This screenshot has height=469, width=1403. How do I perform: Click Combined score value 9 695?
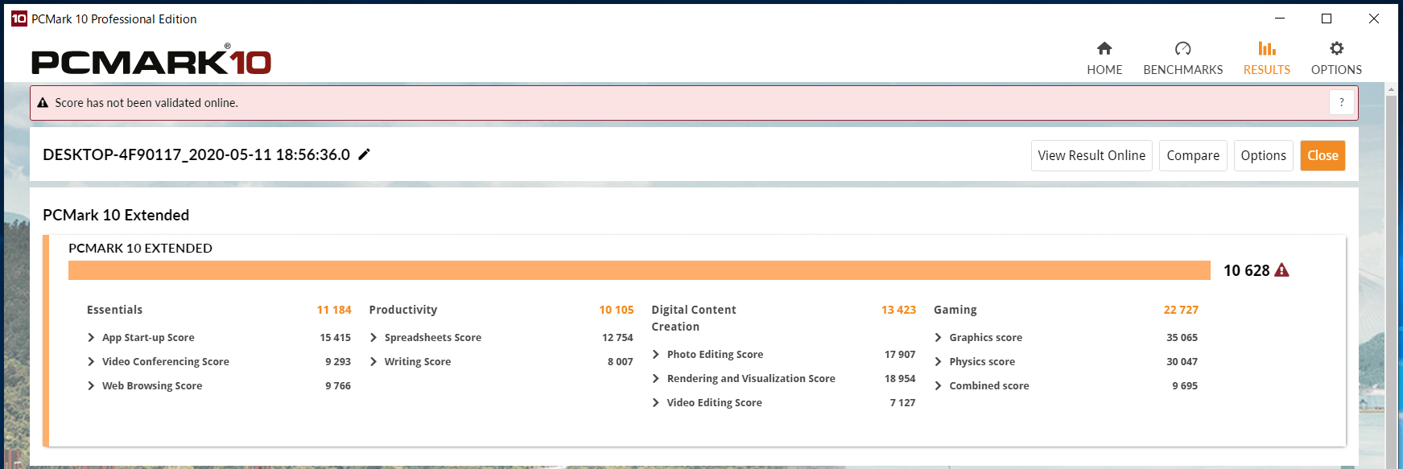pyautogui.click(x=1185, y=386)
